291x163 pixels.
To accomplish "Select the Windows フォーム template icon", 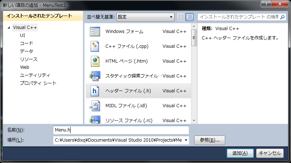I will pyautogui.click(x=95, y=32).
